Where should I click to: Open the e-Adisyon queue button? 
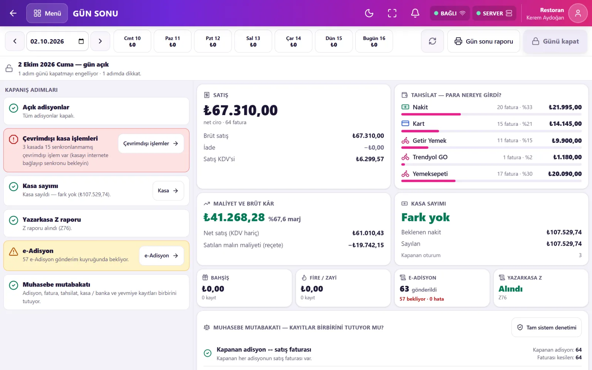pyautogui.click(x=162, y=255)
